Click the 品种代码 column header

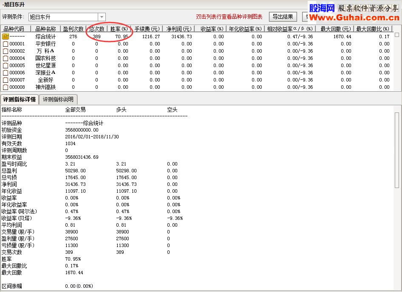(16, 29)
